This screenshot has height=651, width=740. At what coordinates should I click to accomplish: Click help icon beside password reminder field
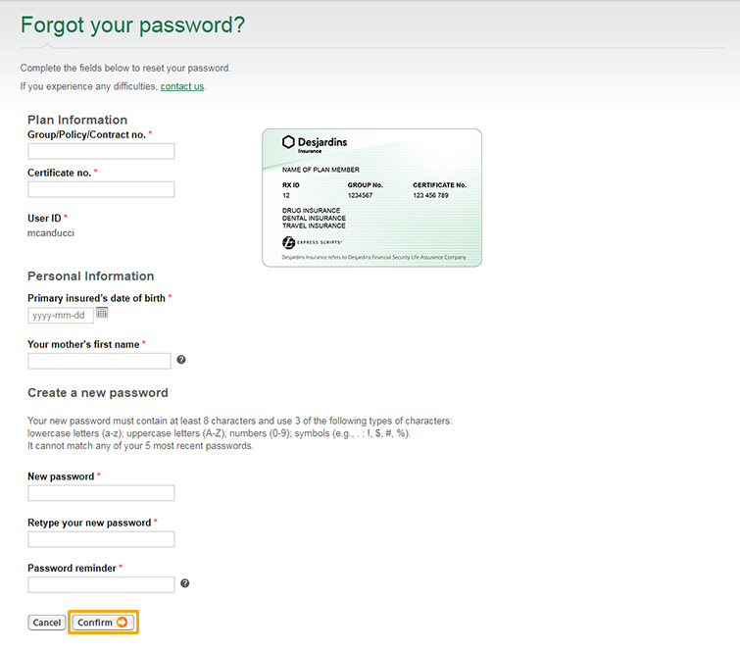point(185,583)
